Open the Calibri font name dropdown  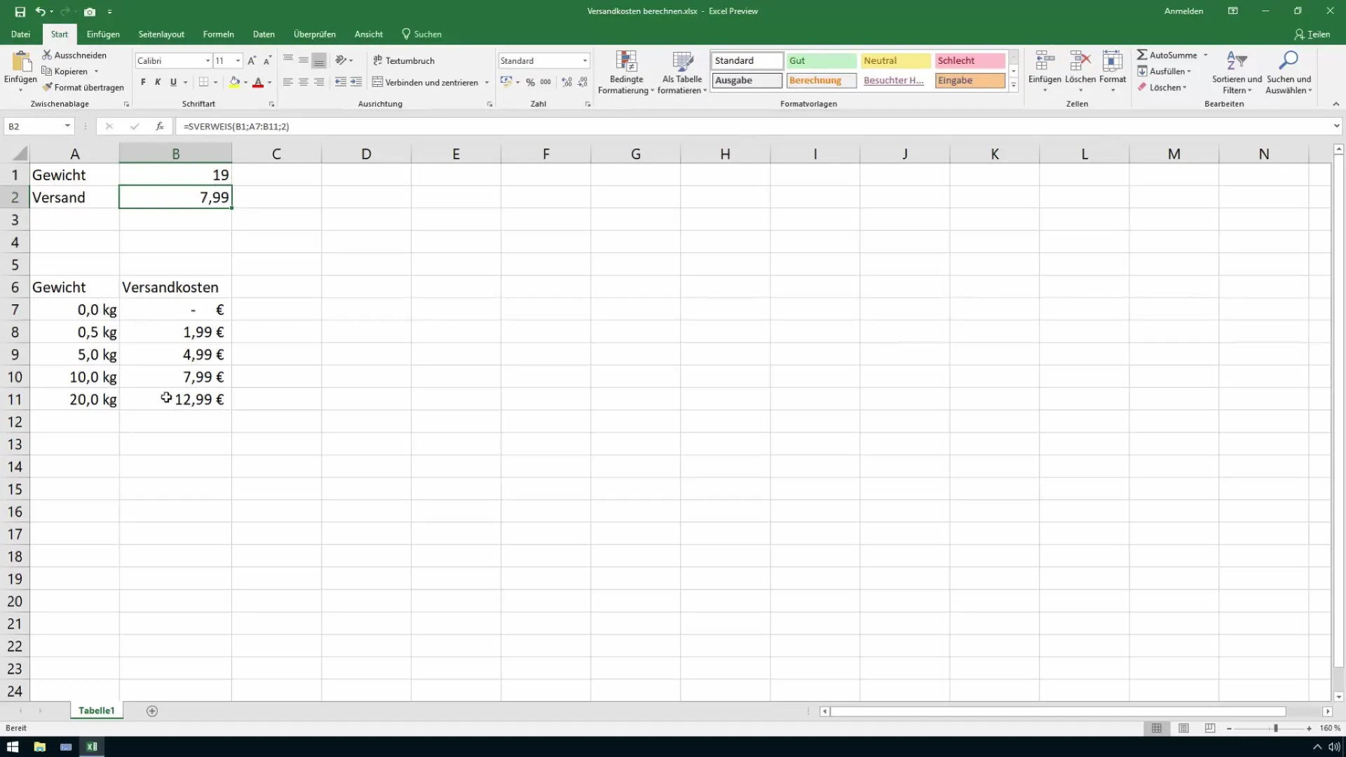208,61
